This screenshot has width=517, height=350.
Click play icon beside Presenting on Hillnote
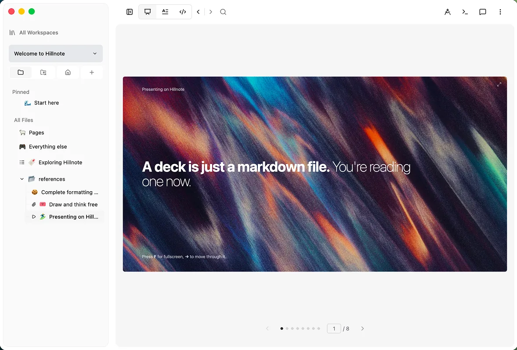(34, 217)
